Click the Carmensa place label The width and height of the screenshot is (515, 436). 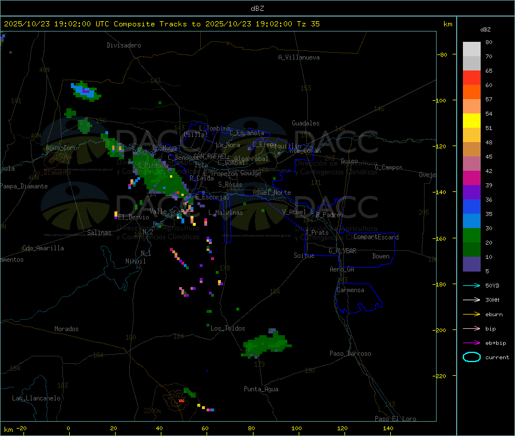(350, 290)
